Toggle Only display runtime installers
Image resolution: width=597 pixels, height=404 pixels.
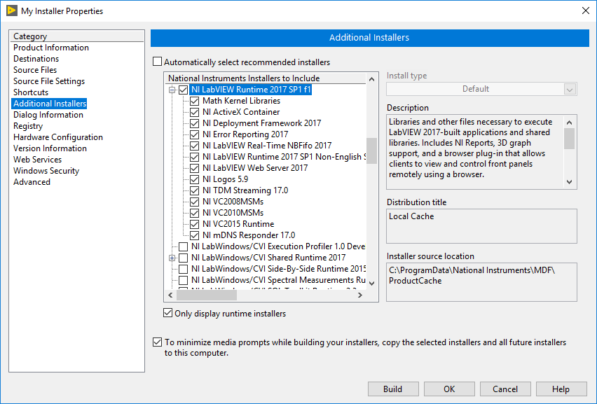168,313
